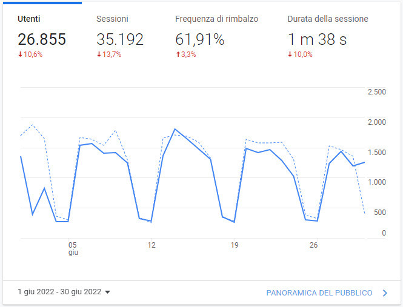
Task: Click the 26 axis date label
Action: click(313, 245)
